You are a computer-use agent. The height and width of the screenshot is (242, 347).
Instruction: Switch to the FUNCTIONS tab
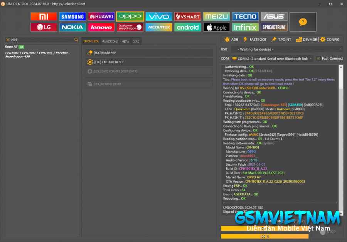pyautogui.click(x=110, y=41)
